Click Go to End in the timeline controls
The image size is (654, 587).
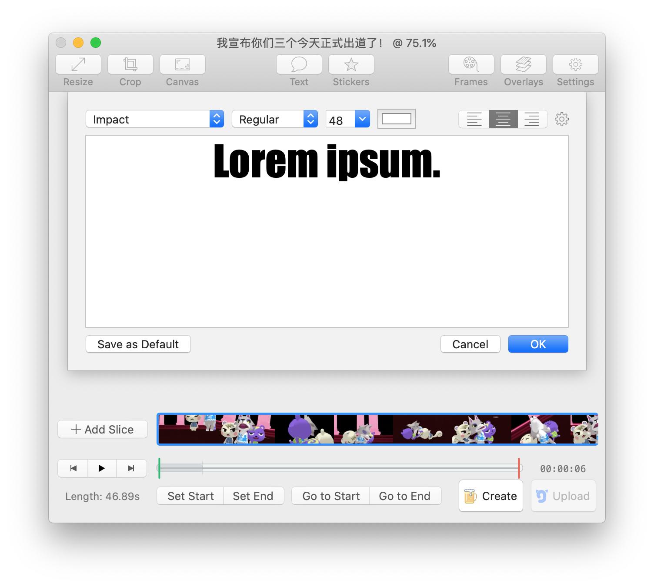pos(405,496)
